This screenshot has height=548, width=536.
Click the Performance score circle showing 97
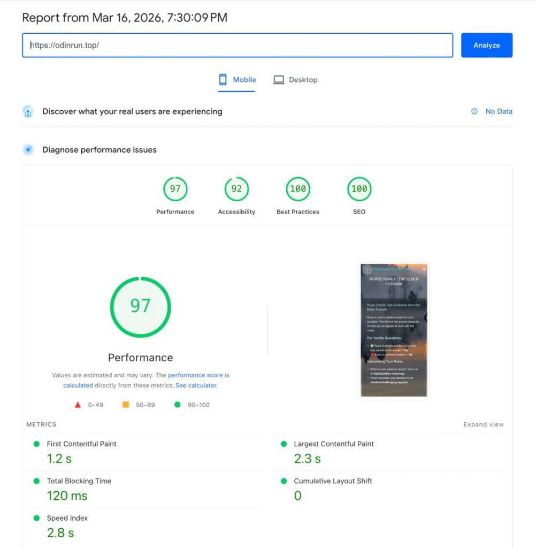click(175, 188)
